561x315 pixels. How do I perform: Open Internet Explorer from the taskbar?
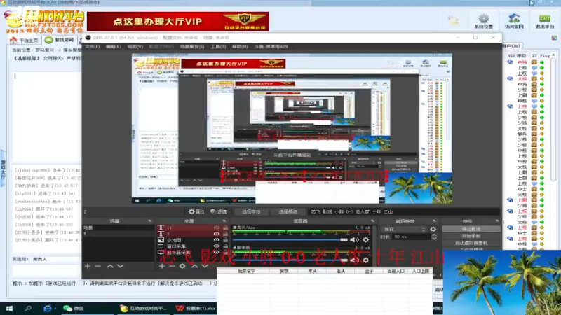(x=47, y=308)
